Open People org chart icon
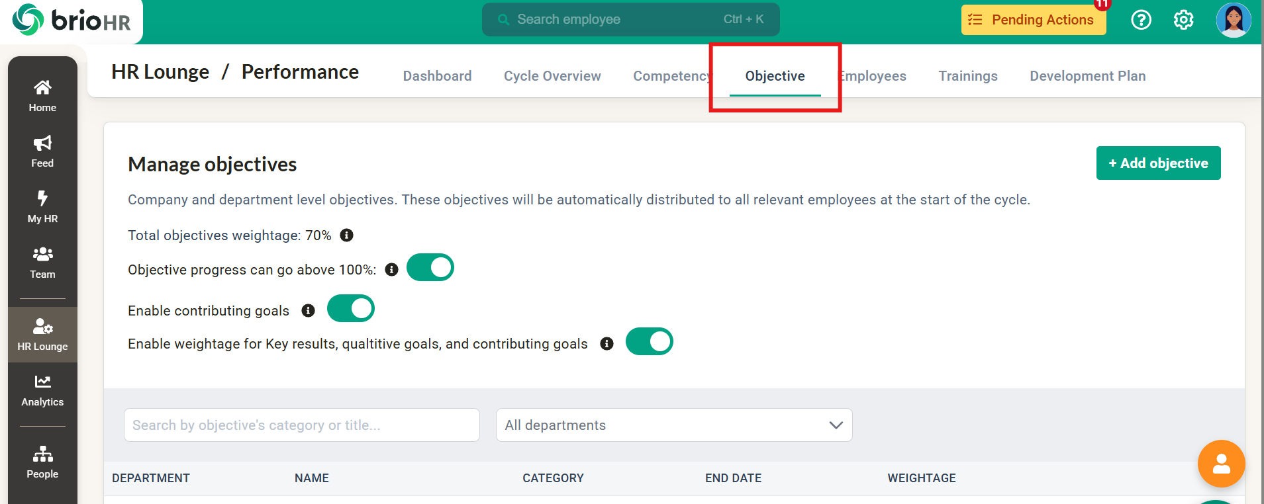Image resolution: width=1264 pixels, height=504 pixels. [x=42, y=462]
